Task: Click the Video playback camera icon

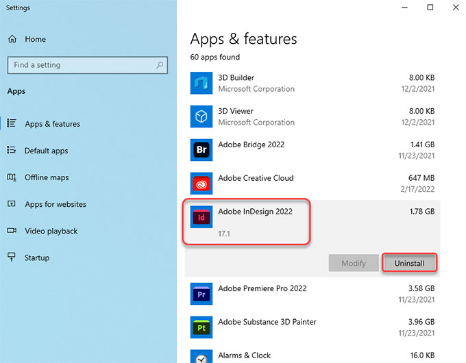Action: (x=12, y=231)
